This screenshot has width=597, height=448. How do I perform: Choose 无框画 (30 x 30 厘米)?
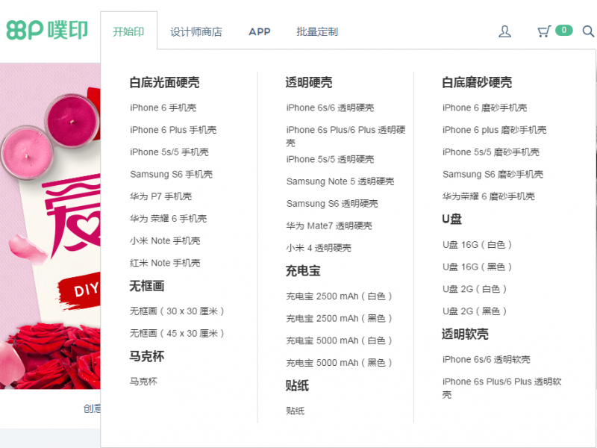tap(177, 311)
